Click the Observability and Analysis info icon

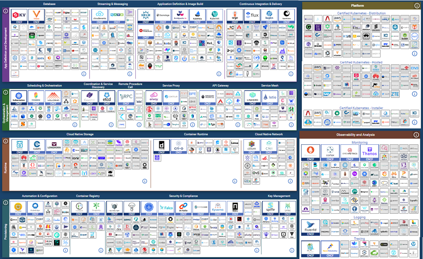[416, 134]
